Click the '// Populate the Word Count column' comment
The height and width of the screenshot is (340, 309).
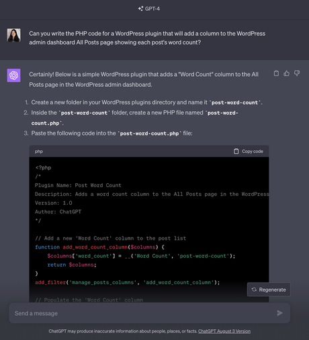point(89,300)
